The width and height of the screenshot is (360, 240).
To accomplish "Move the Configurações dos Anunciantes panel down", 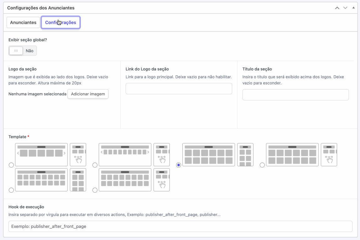I will pyautogui.click(x=345, y=8).
